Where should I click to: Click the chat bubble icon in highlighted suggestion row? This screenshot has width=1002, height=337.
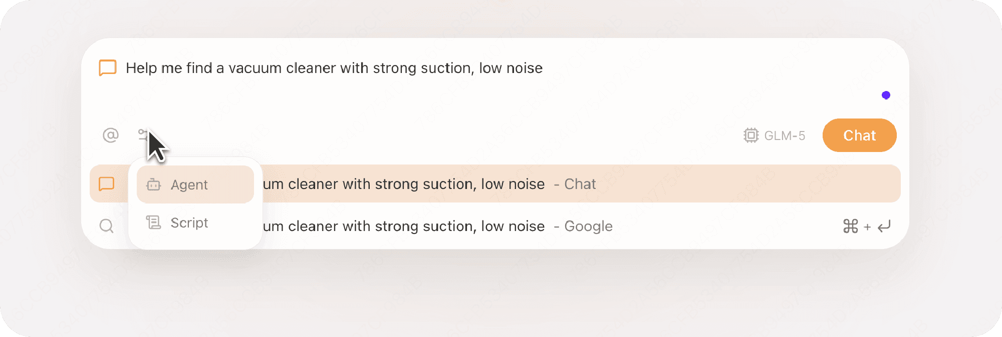pyautogui.click(x=107, y=184)
